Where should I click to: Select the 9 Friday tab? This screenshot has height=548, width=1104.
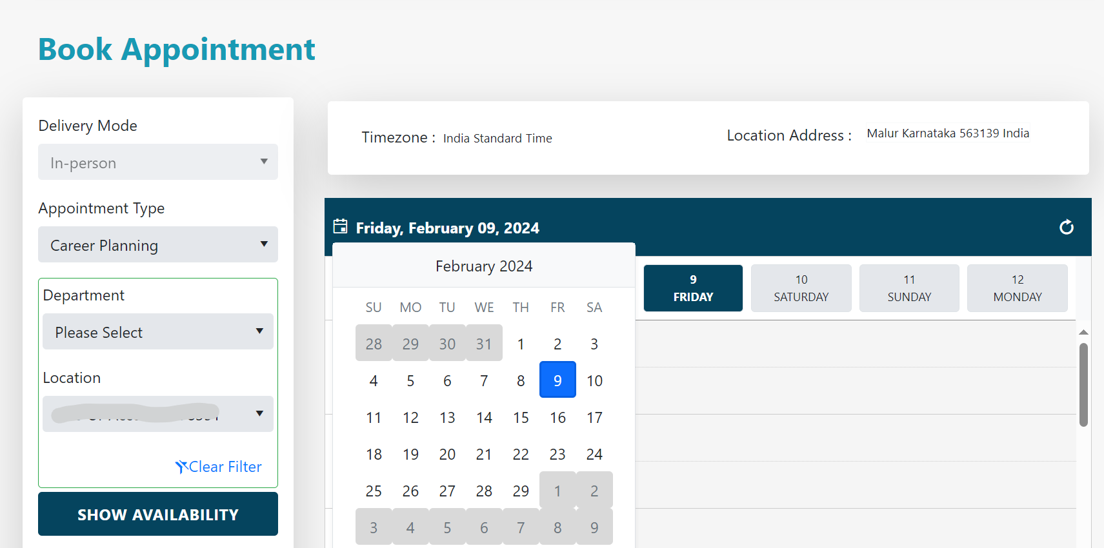coord(693,288)
